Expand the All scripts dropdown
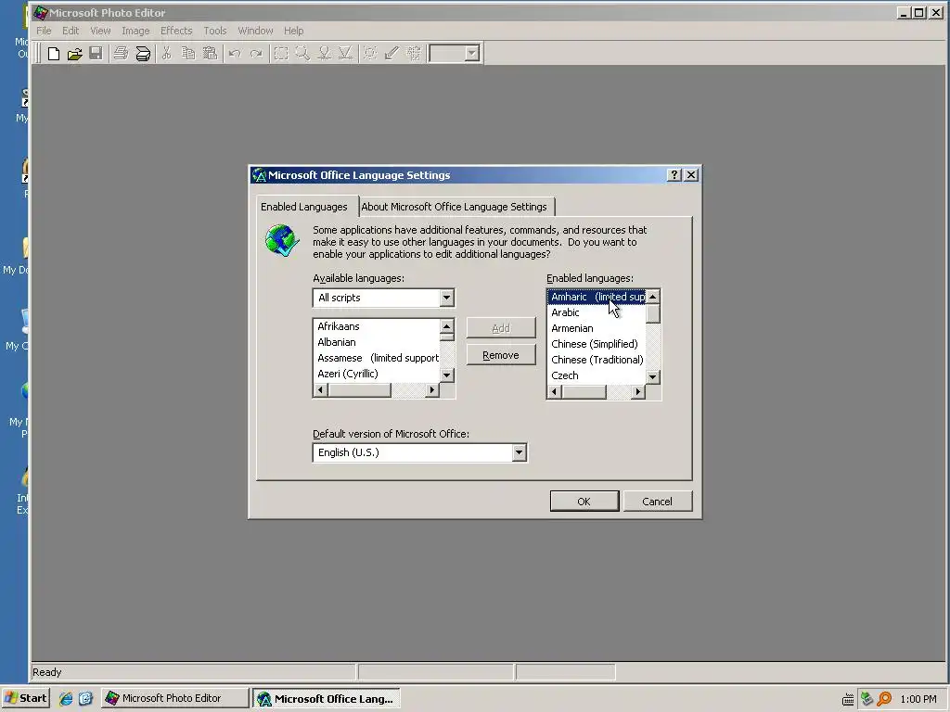 [446, 298]
